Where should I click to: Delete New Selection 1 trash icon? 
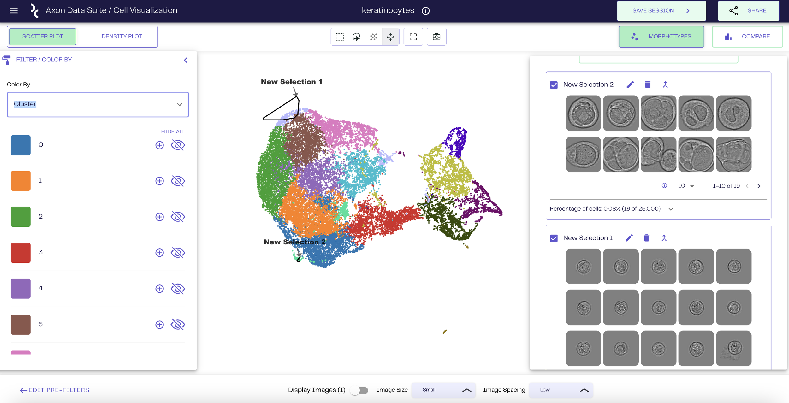pyautogui.click(x=646, y=238)
